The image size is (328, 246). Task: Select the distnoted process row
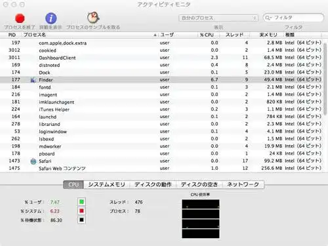pyautogui.click(x=161, y=65)
